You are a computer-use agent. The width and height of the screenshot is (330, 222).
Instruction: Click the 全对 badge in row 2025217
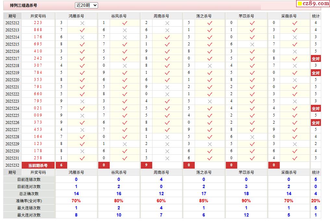[316, 59]
